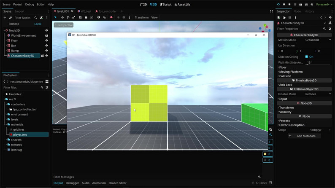Click the search icon in the Output panel
The image size is (335, 188).
(270, 135)
